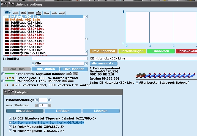Open help for Linienverwaltung window
The image size is (197, 136).
[9, 4]
